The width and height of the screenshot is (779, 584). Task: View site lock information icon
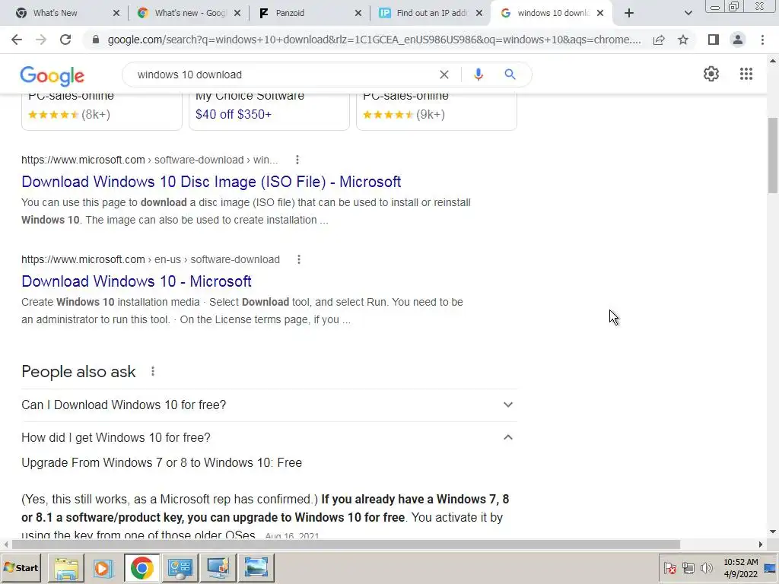(x=96, y=40)
